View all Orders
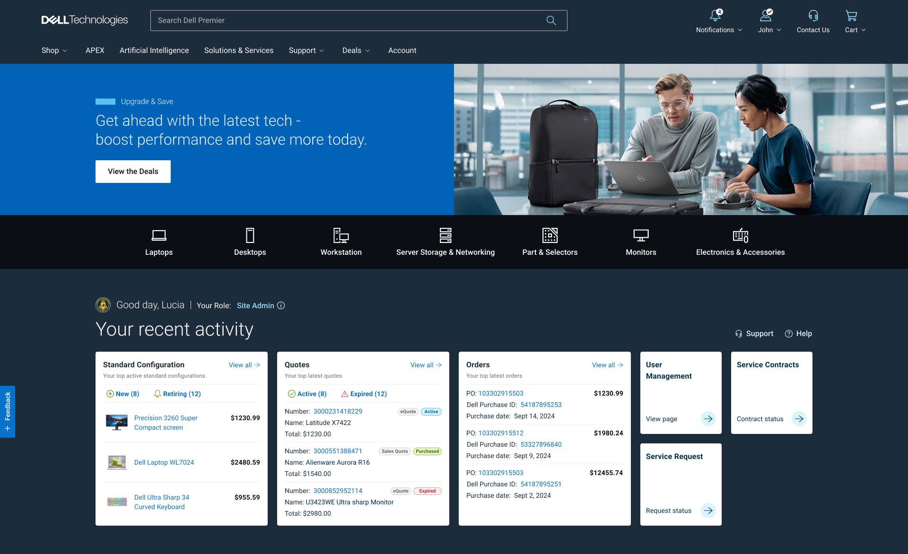This screenshot has width=908, height=554. (x=608, y=365)
